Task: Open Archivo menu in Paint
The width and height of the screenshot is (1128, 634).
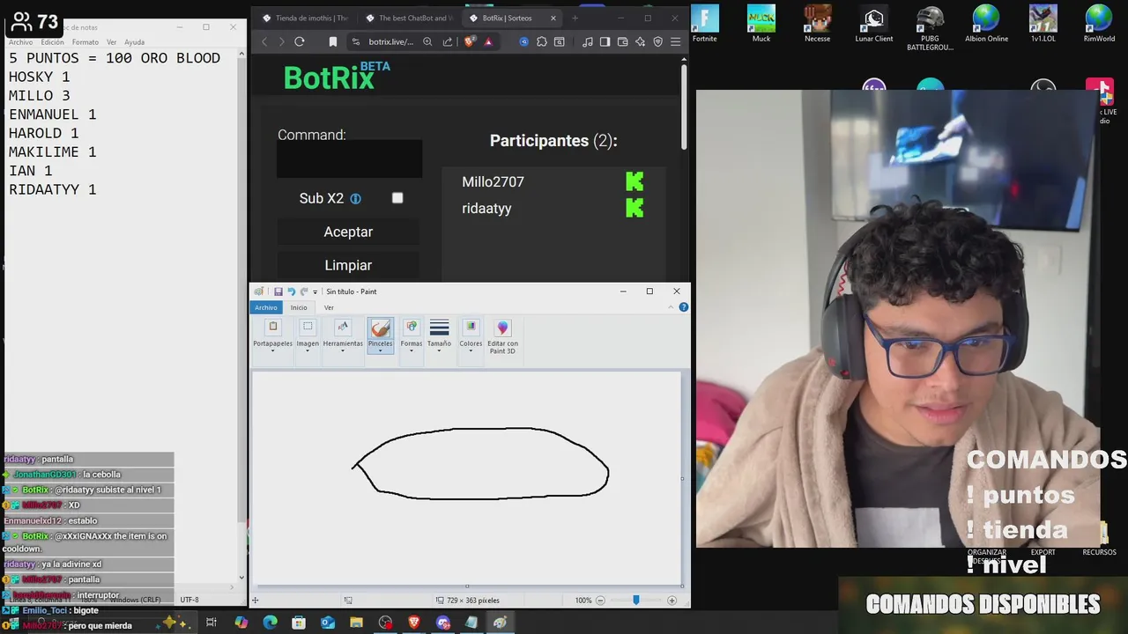Action: [266, 307]
